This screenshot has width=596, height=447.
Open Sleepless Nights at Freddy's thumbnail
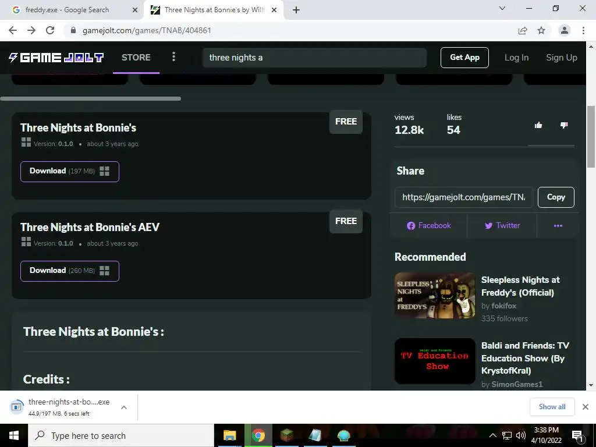pos(435,295)
